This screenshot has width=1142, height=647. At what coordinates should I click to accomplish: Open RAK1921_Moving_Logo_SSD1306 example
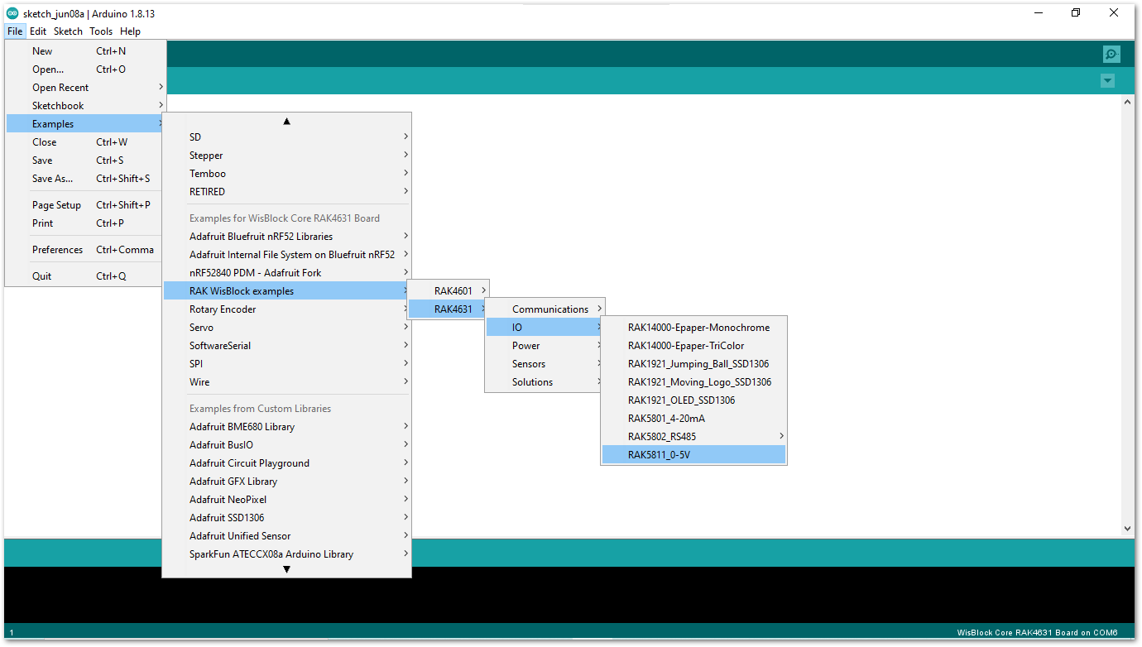[x=693, y=382]
